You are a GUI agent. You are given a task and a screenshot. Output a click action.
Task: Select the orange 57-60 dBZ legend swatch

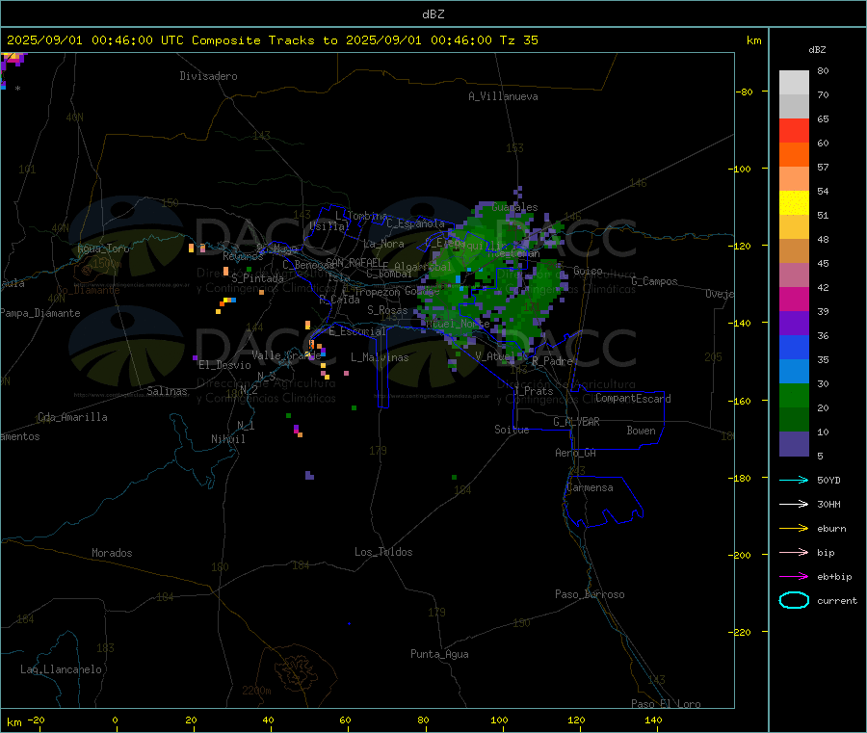794,155
